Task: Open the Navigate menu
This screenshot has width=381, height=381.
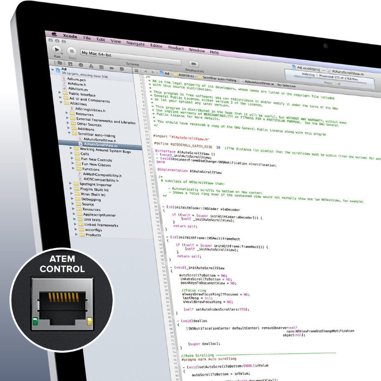Action: point(136,44)
